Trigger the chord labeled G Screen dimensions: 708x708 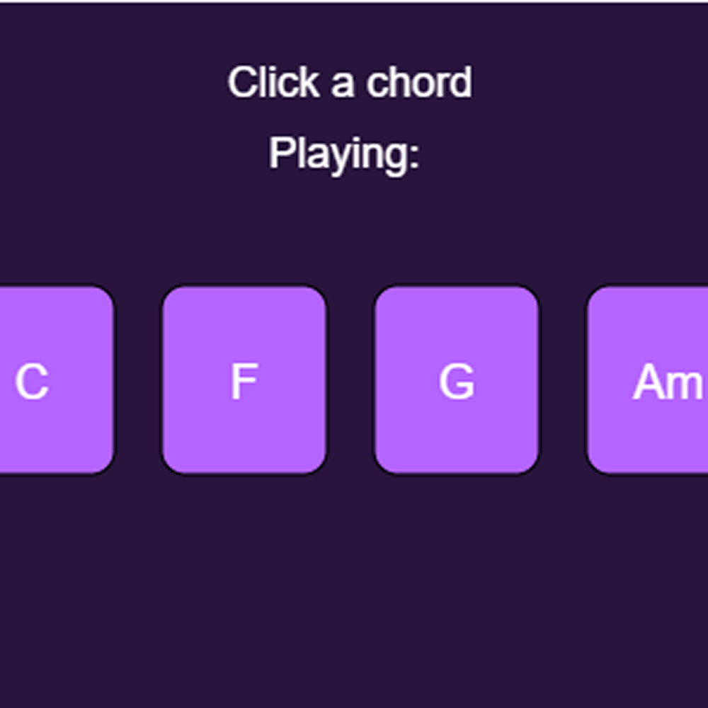click(x=457, y=380)
